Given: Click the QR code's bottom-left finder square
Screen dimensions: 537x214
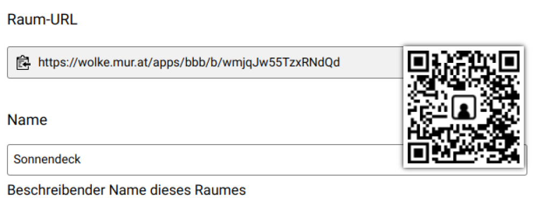Looking at the screenshot, I should click(x=418, y=152).
